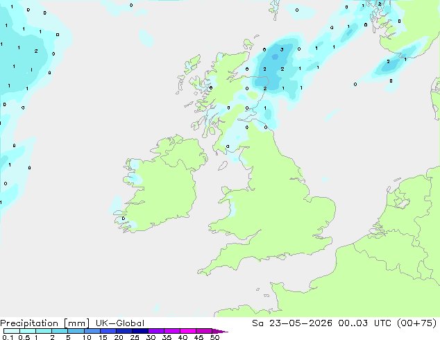Choose the 25–30 mm dark navy swatch
Image resolution: width=440 pixels, height=340 pixels.
[139, 331]
